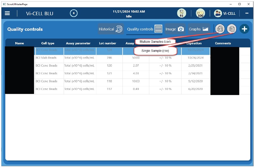Screen dimensions: 256x168
Task: Click expiration date 6/20/2020
Action: click(195, 89)
